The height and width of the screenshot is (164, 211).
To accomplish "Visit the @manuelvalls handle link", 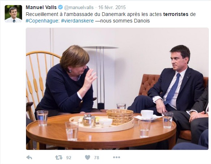I will tap(79, 7).
